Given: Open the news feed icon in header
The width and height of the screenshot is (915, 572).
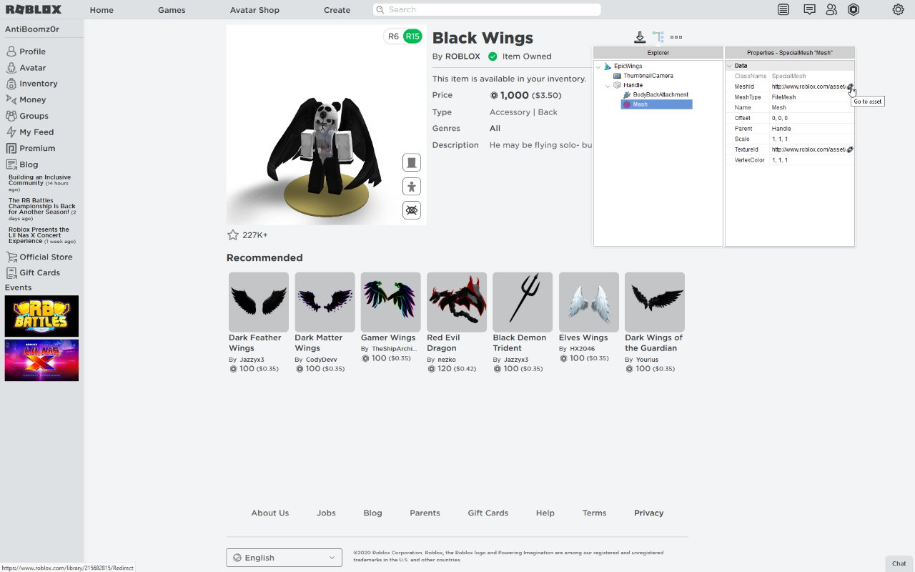Looking at the screenshot, I should (x=784, y=10).
